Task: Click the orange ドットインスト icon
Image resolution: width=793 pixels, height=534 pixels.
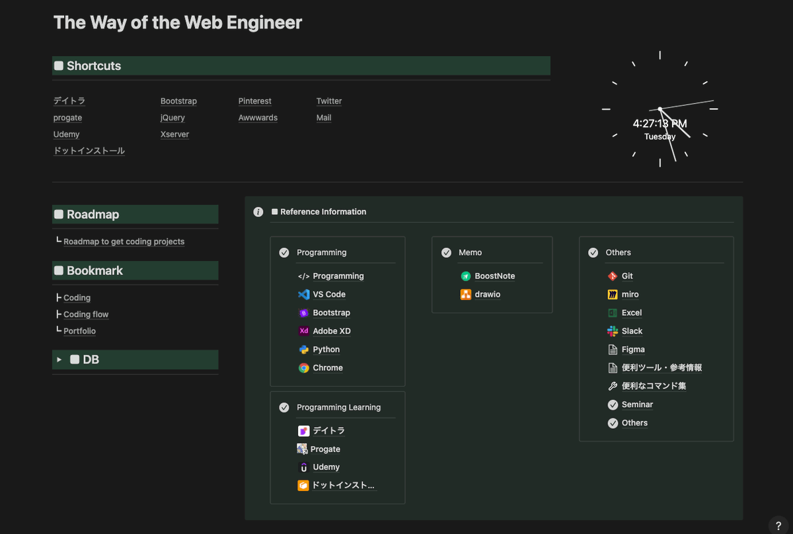Action: point(303,486)
